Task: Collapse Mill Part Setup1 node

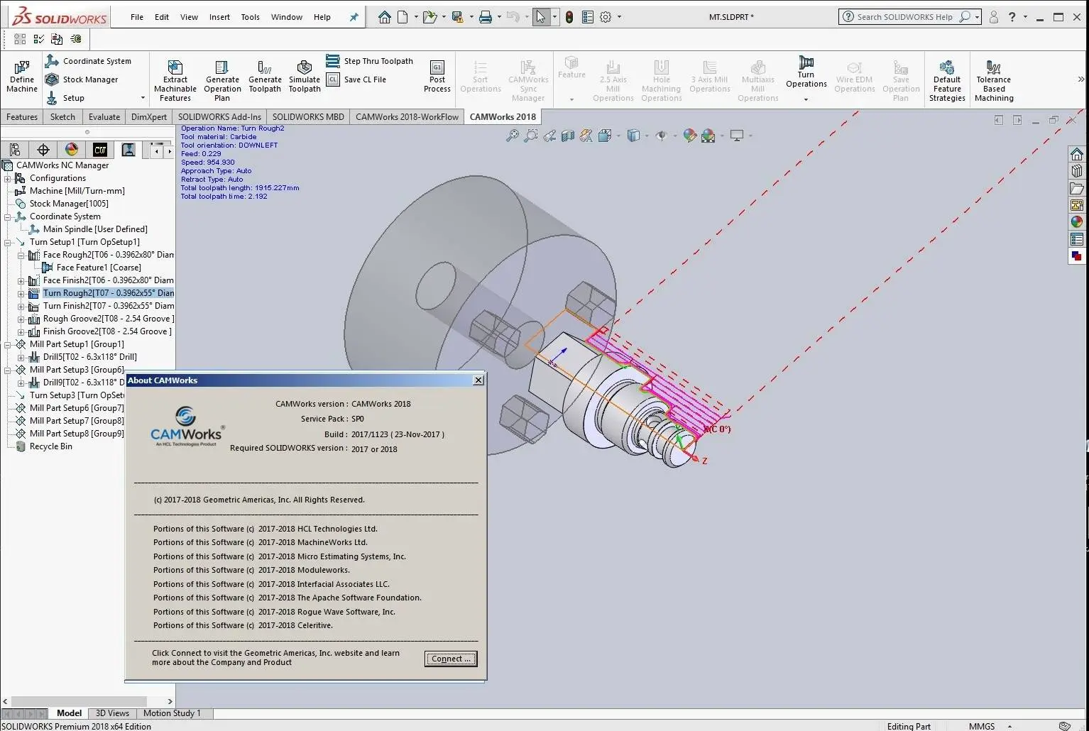Action: 8,344
